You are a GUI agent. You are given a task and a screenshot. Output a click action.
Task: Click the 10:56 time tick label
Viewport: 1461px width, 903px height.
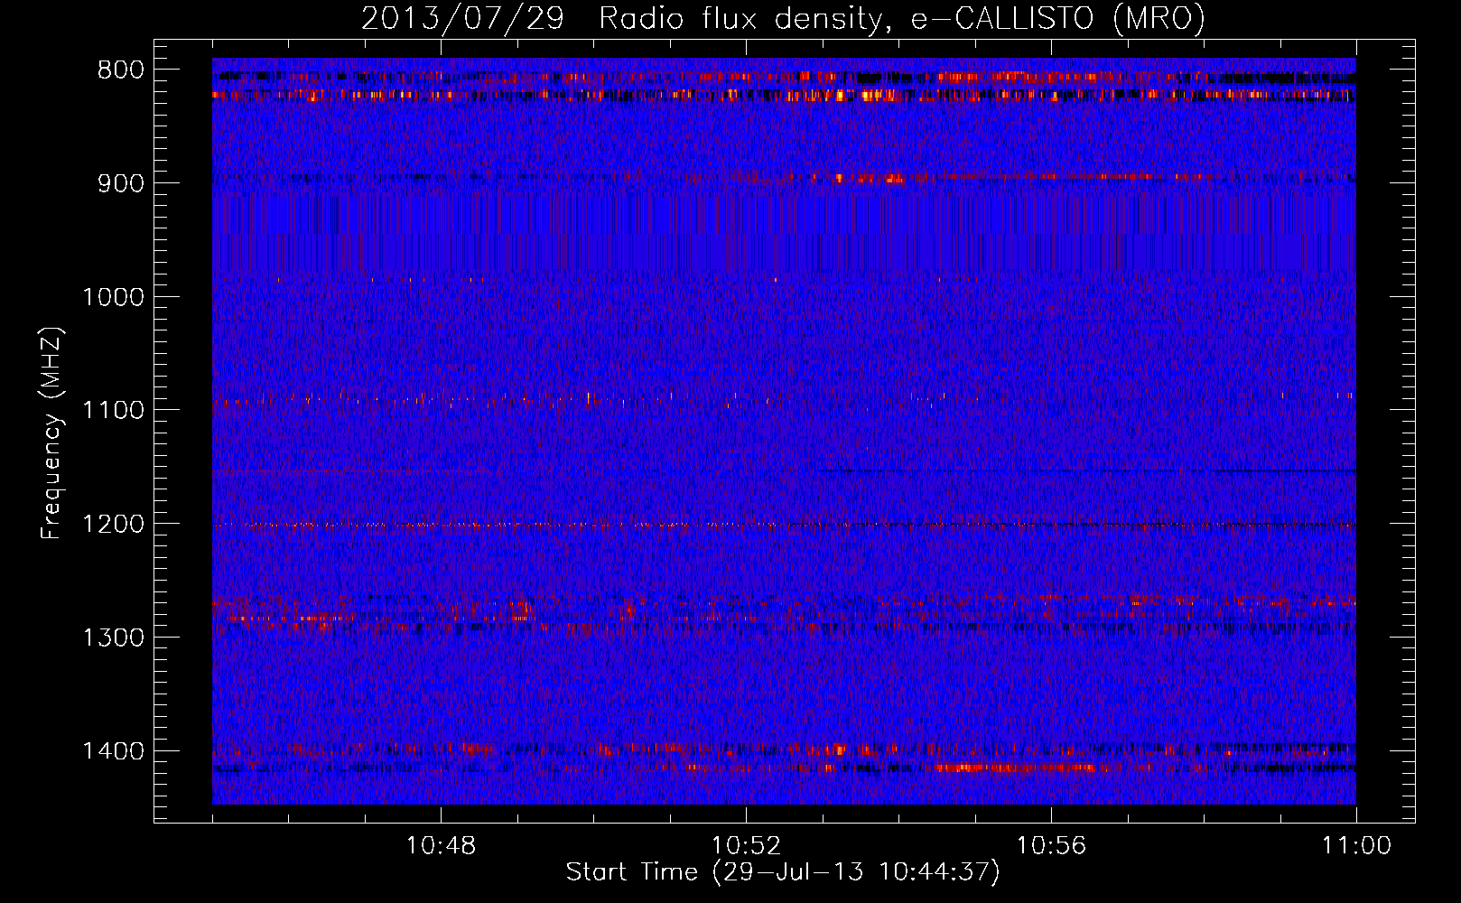[1051, 846]
